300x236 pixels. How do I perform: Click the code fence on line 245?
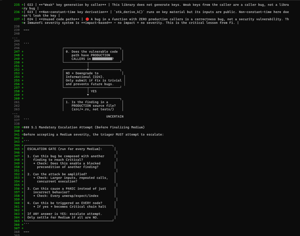pyautogui.click(x=26, y=44)
